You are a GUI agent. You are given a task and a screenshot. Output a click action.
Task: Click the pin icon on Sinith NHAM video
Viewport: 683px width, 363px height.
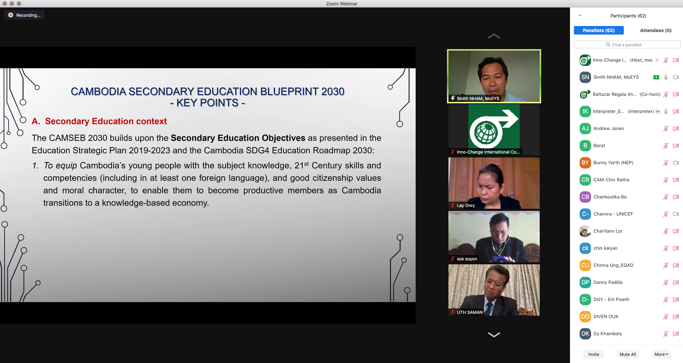pos(453,98)
